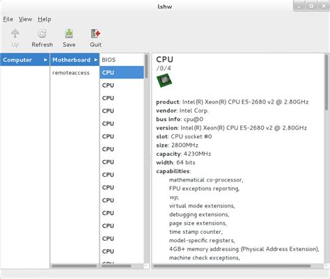This screenshot has height=279, width=330.
Task: Click the horizontal scrollbar under the CPU list
Action: pyautogui.click(x=116, y=266)
